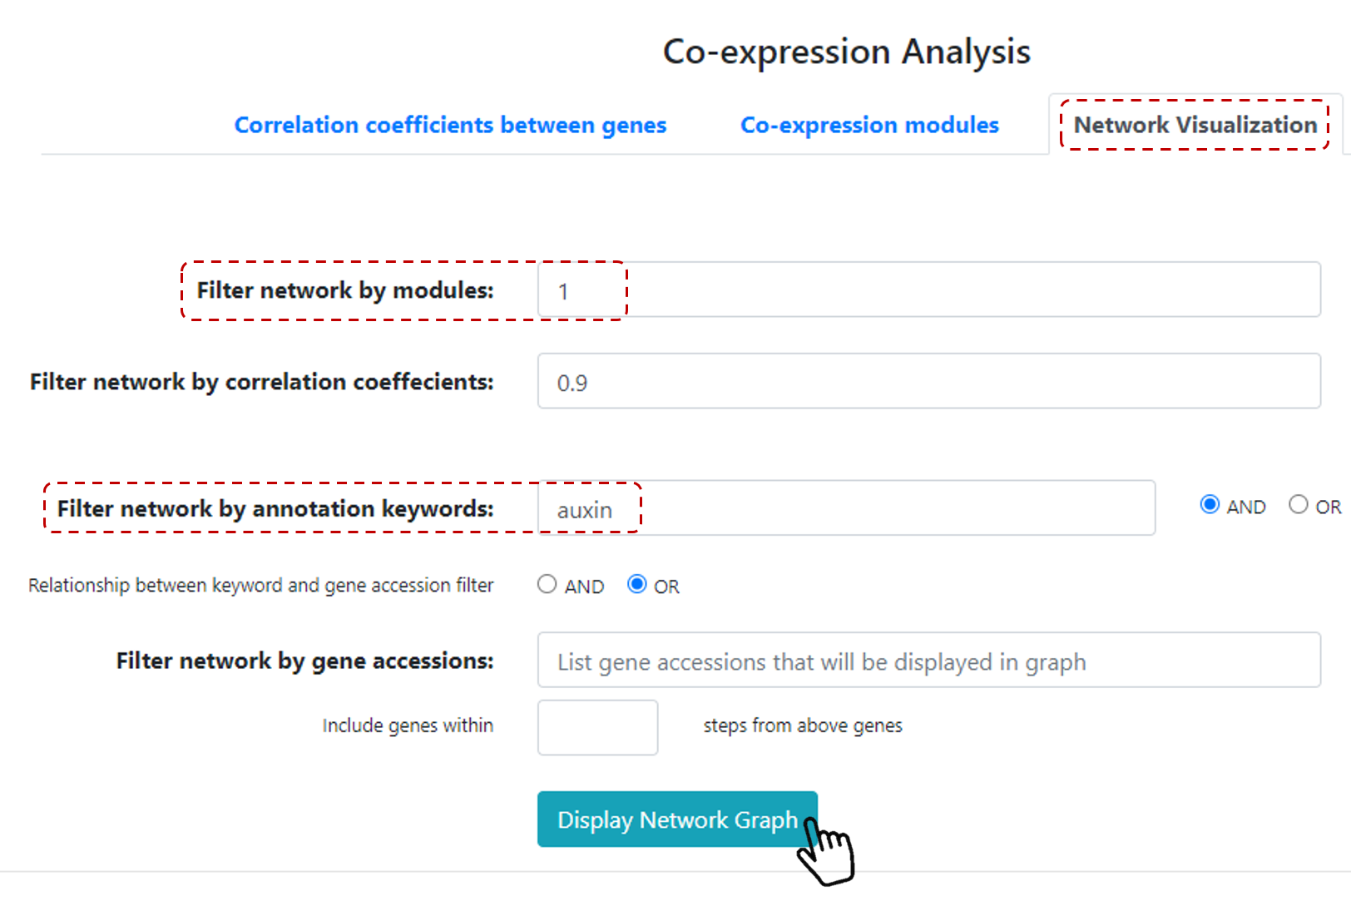The width and height of the screenshot is (1351, 901).
Task: Click the Co-expression Analysis page heading
Action: [x=846, y=52]
